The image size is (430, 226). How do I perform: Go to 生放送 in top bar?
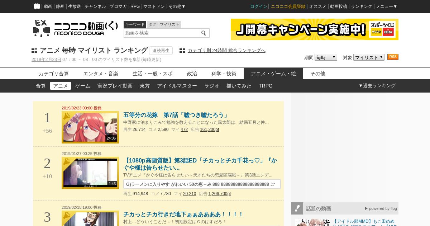click(x=75, y=6)
